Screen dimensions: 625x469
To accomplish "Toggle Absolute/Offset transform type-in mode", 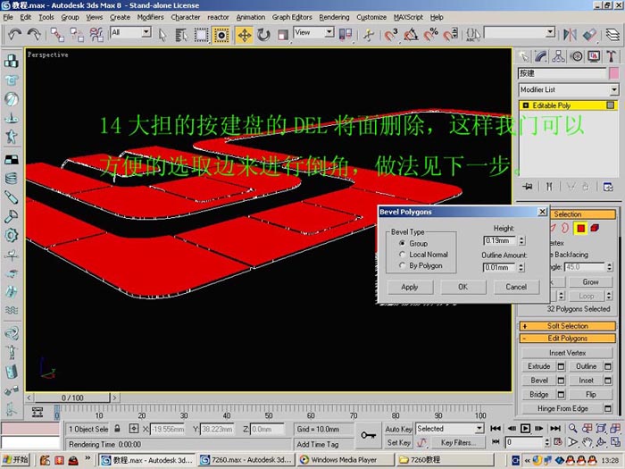I will coord(134,429).
